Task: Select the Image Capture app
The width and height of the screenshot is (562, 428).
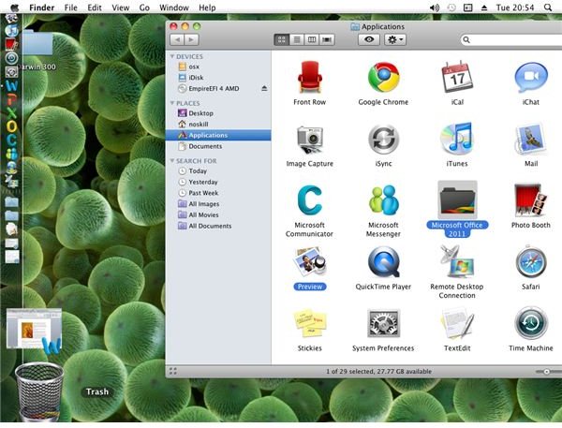Action: click(310, 140)
